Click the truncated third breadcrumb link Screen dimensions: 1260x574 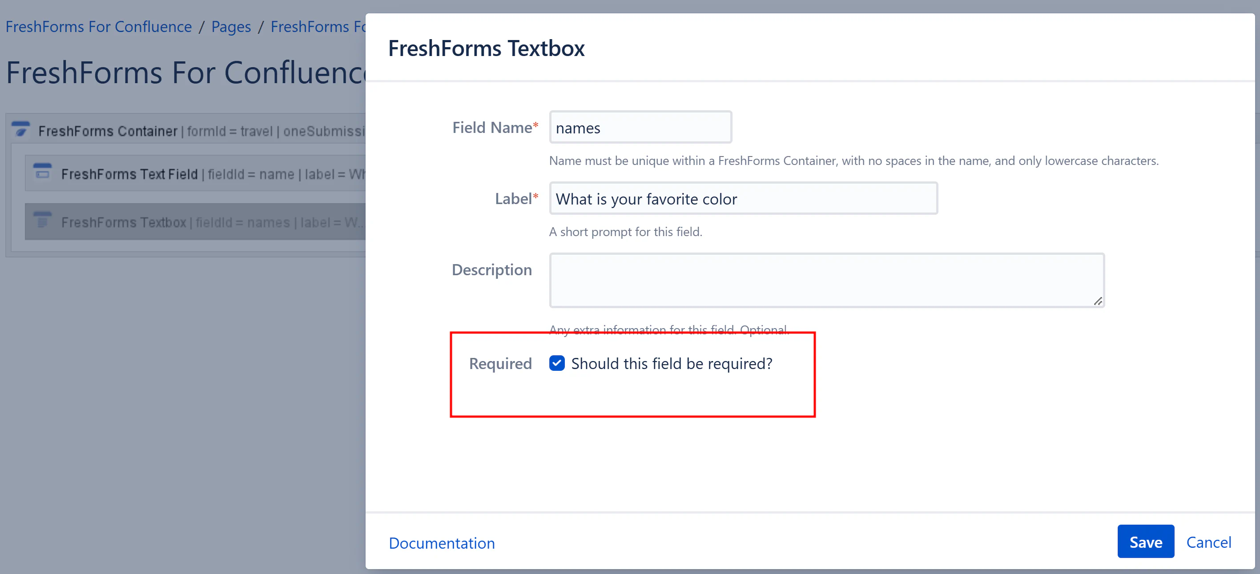318,27
